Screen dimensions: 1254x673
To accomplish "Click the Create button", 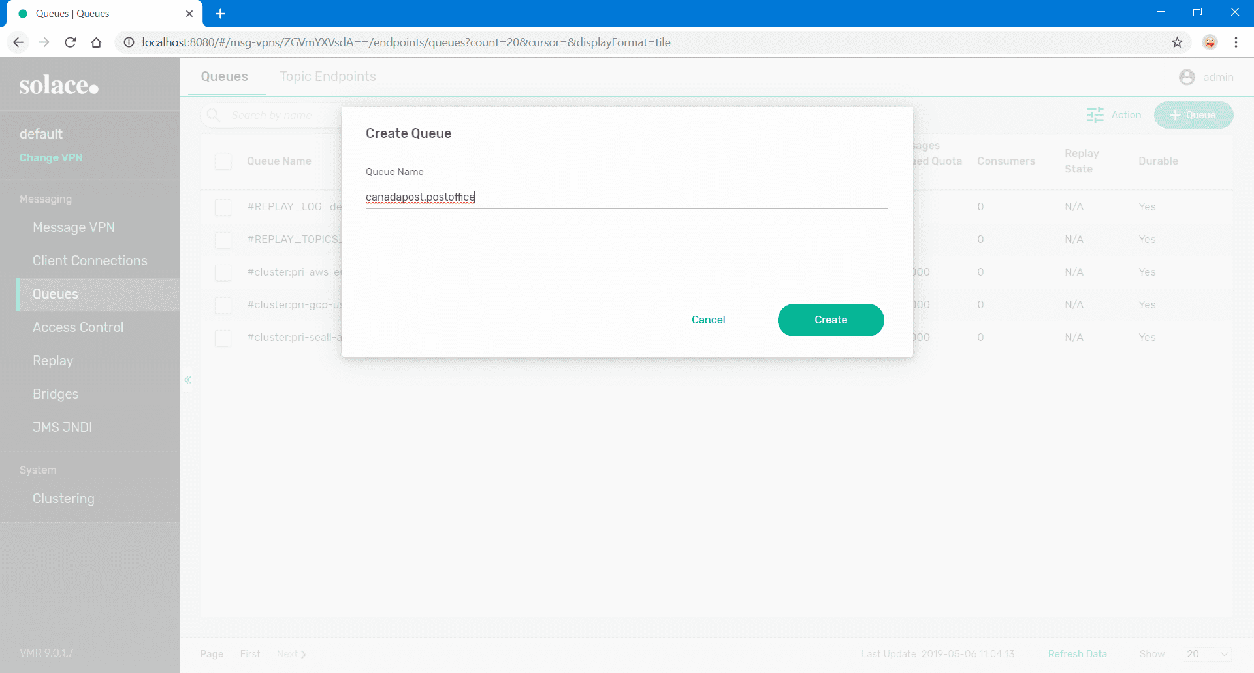I will pyautogui.click(x=830, y=320).
